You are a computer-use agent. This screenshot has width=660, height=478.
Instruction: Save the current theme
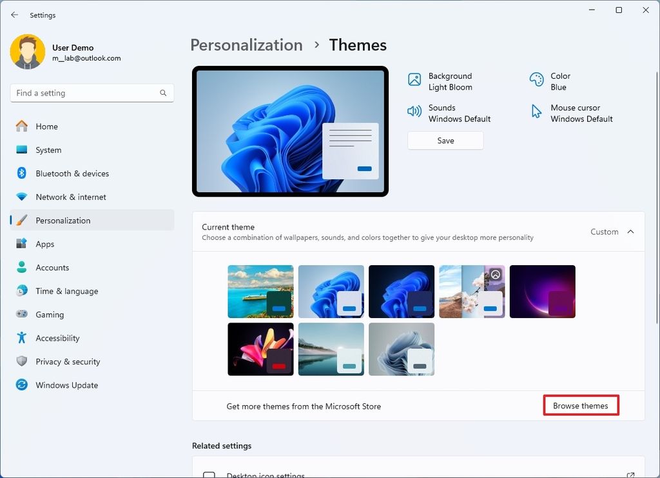pyautogui.click(x=445, y=140)
